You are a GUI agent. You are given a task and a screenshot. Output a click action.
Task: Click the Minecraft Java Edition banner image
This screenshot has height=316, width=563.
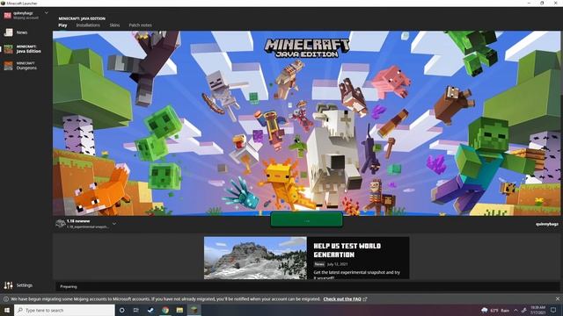(306, 123)
